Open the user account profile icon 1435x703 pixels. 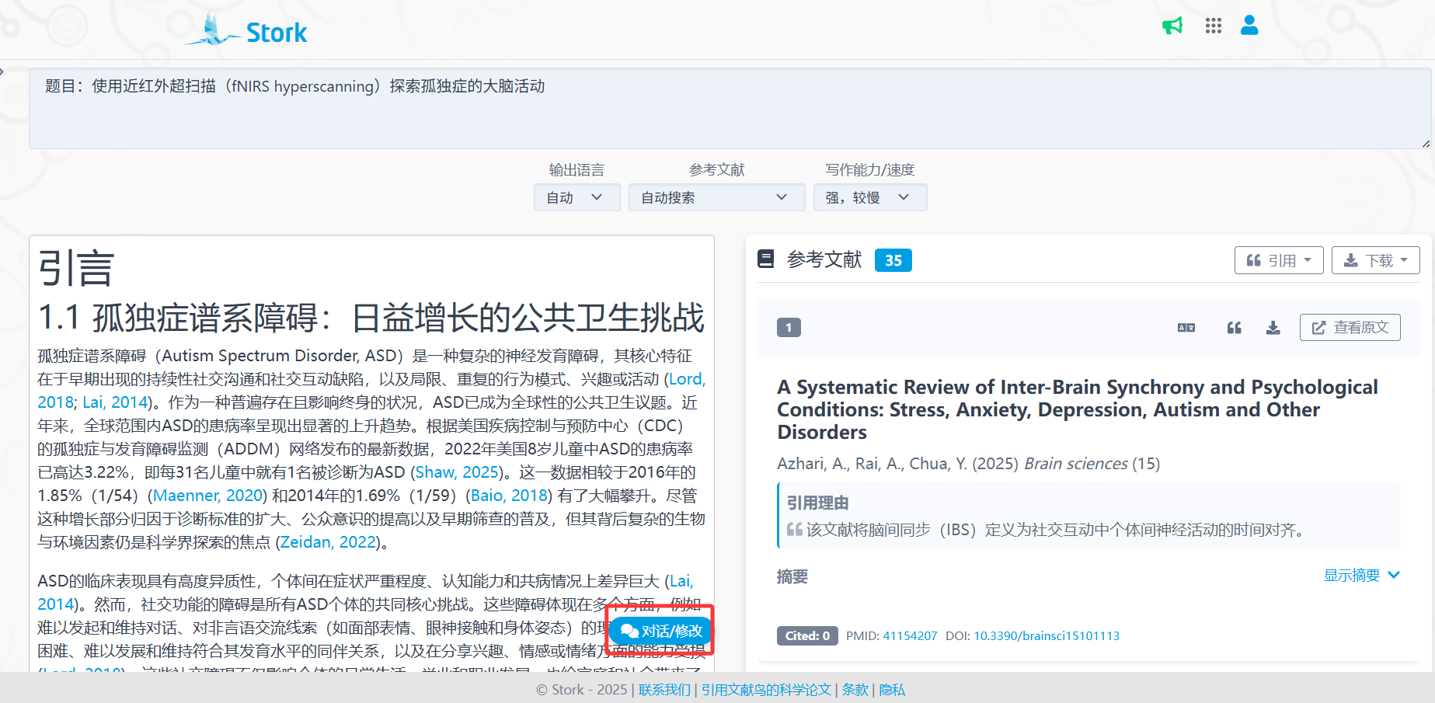tap(1249, 26)
